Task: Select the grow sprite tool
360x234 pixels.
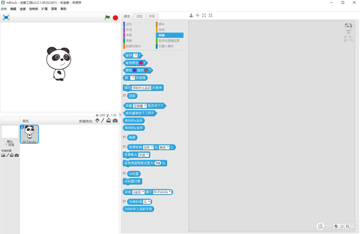Action: pos(204,15)
